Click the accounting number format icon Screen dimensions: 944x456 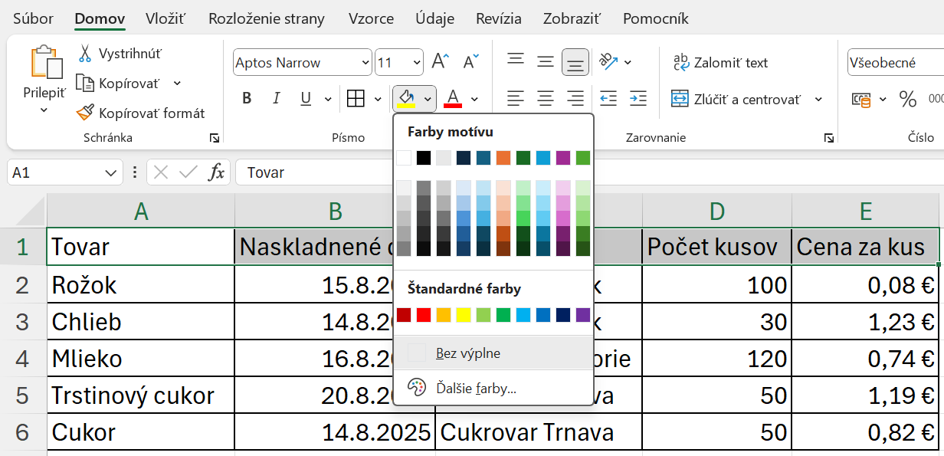point(862,100)
